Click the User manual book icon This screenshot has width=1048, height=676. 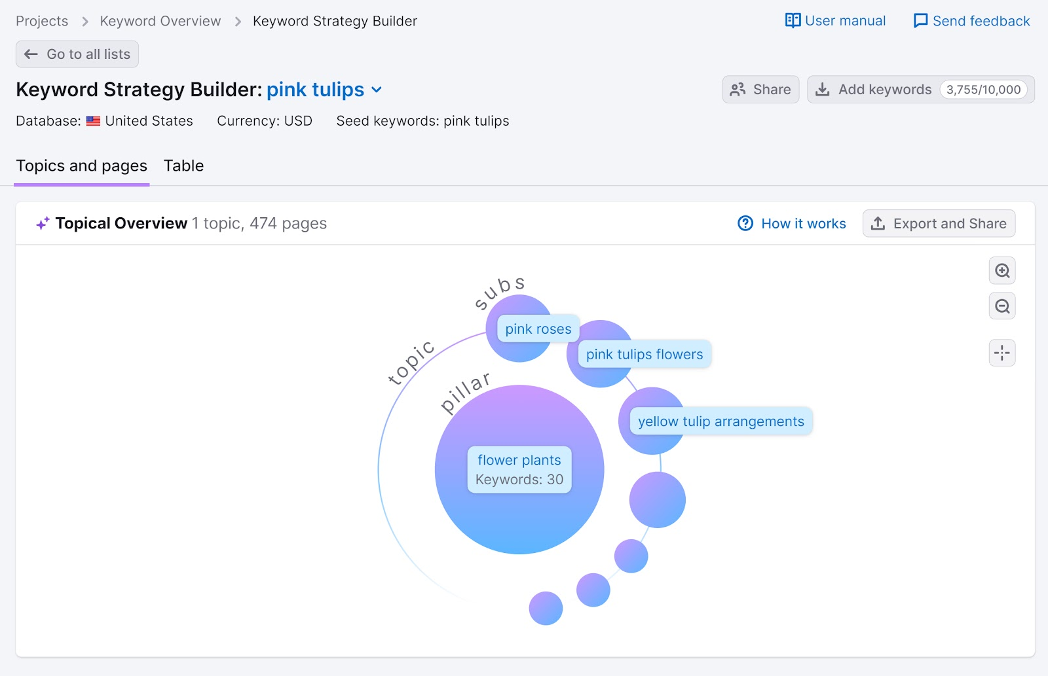pyautogui.click(x=793, y=21)
